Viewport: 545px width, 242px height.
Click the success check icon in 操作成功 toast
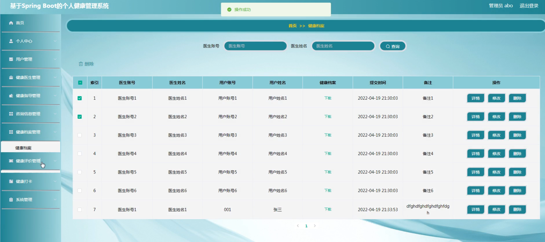point(229,10)
